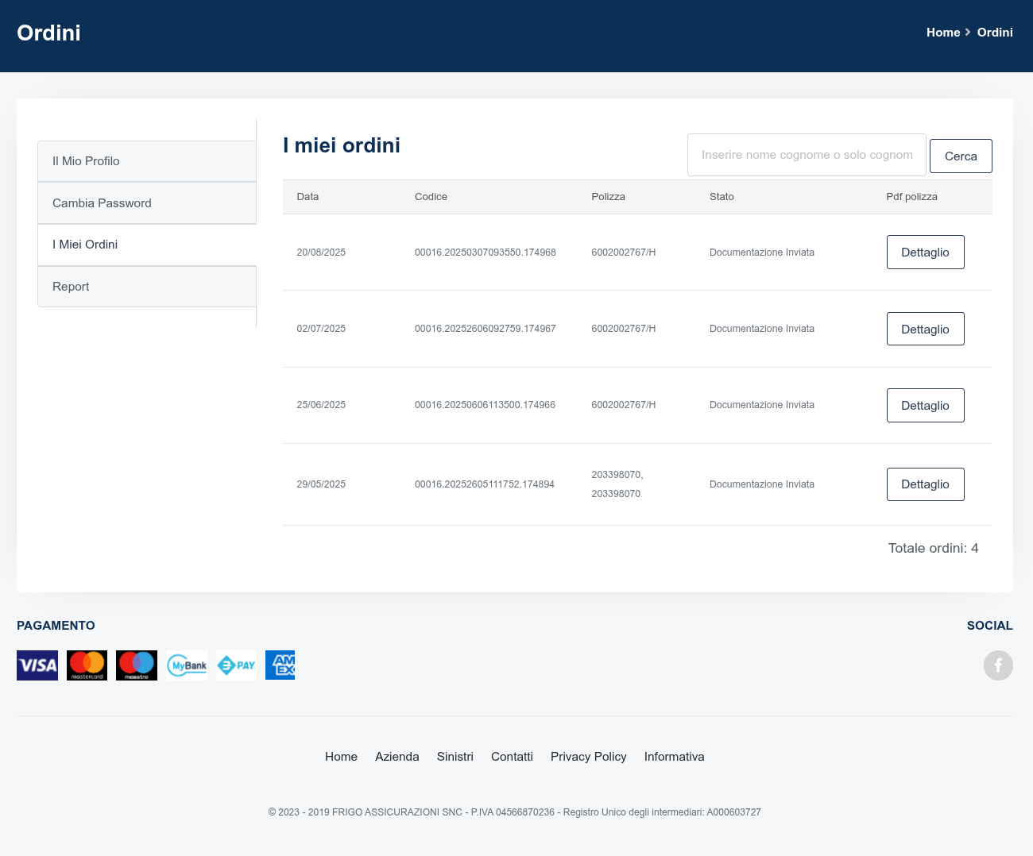Click the Pay payment logo
The height and width of the screenshot is (856, 1033).
[236, 665]
